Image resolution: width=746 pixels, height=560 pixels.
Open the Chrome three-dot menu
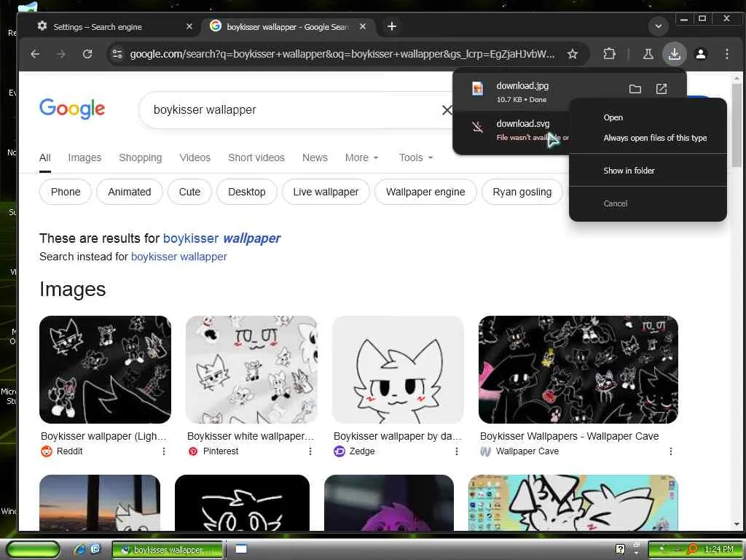point(726,54)
